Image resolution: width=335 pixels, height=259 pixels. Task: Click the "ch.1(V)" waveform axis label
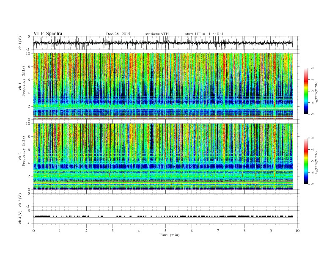[x=20, y=43]
